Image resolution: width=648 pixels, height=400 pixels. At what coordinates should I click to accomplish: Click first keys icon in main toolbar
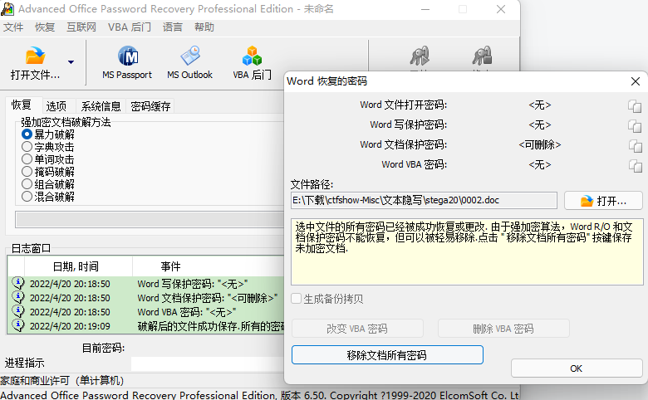tap(420, 56)
